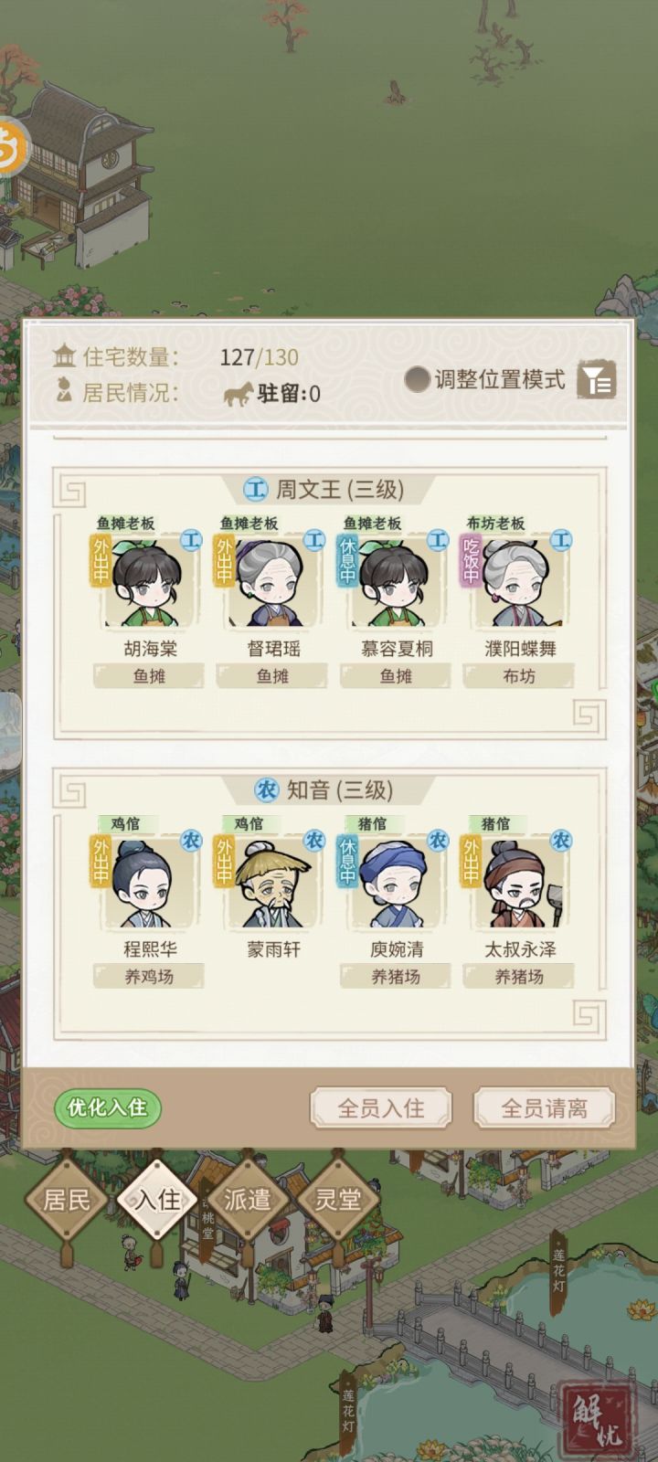
Task: Select 胡海棠 resident portrait
Action: tap(150, 579)
